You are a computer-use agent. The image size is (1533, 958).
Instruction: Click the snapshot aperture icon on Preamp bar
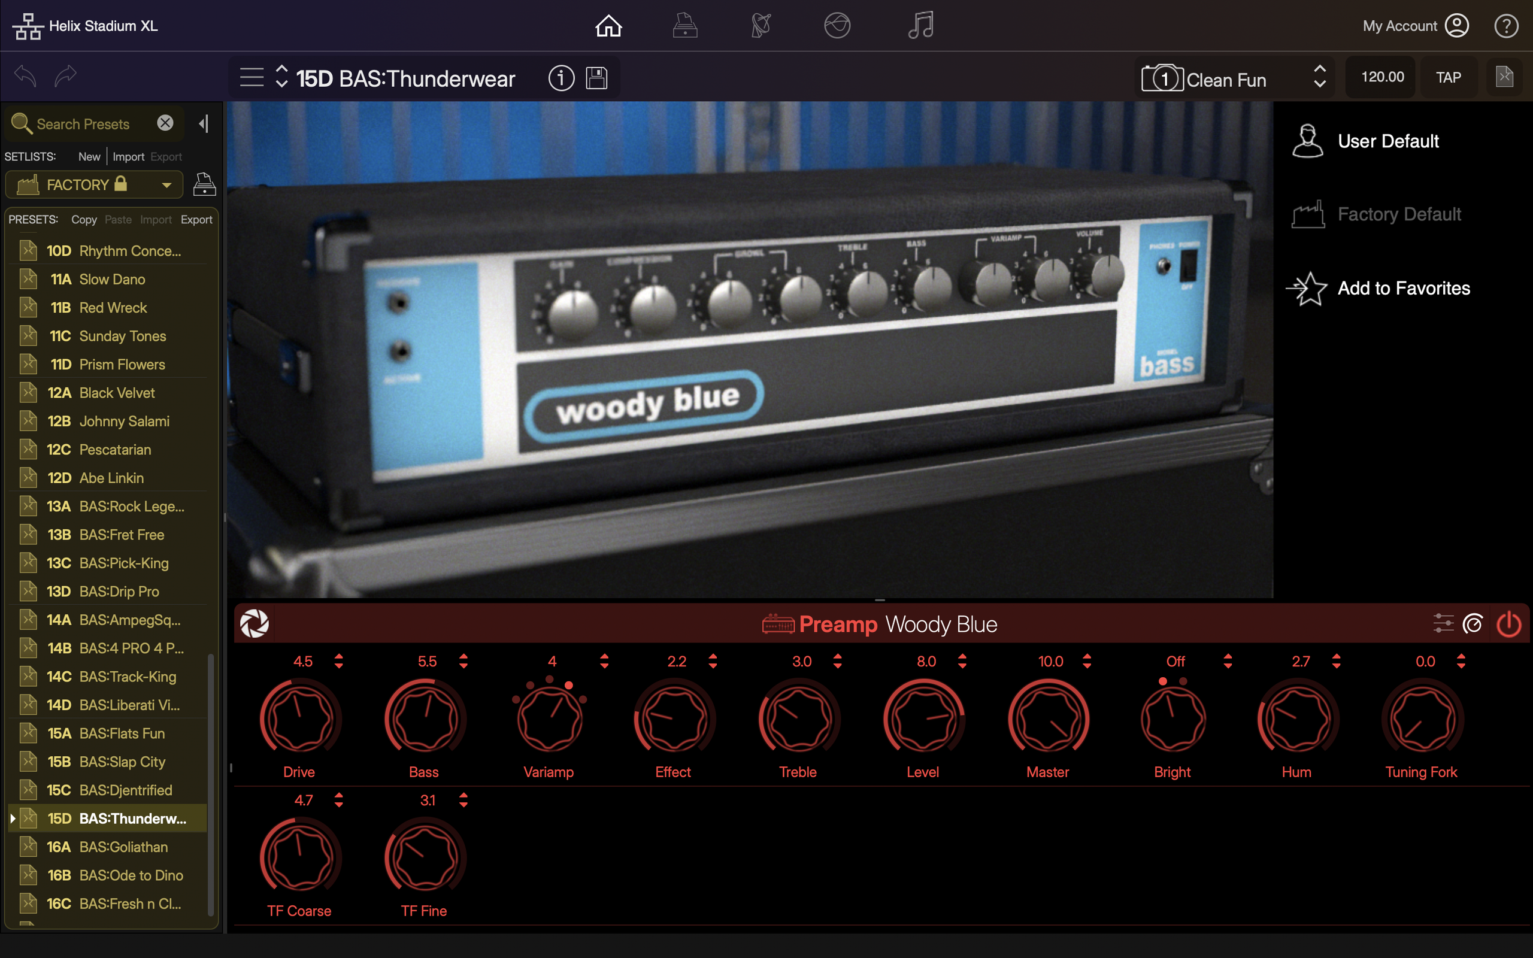255,623
